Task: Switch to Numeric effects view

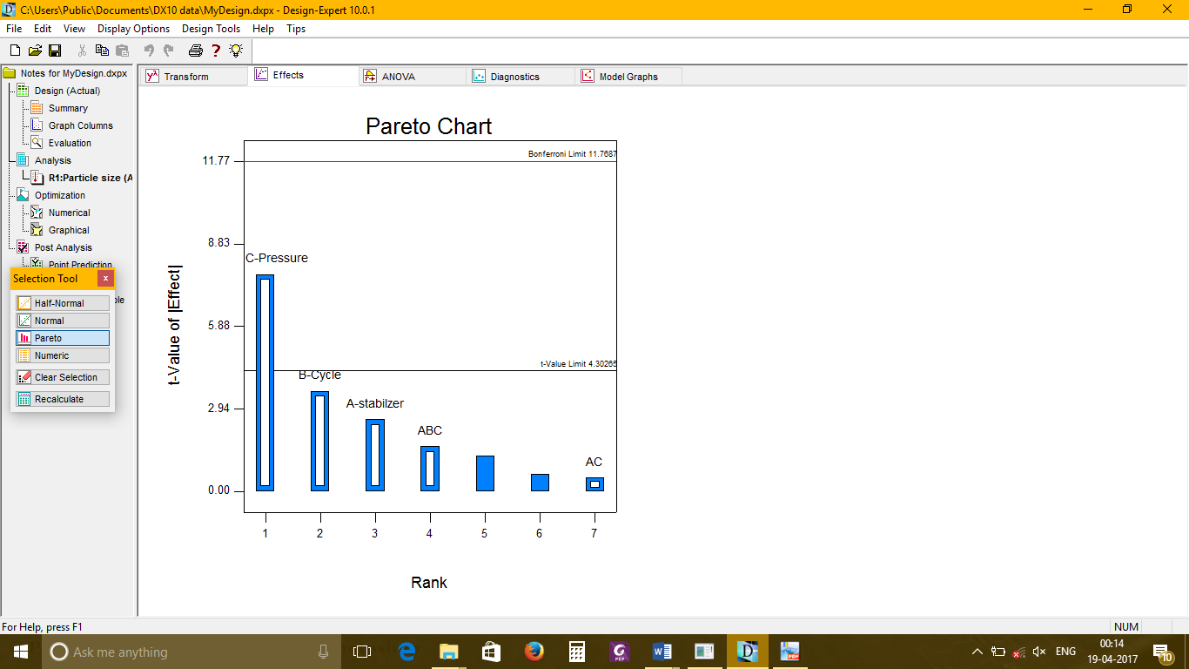Action: tap(63, 355)
